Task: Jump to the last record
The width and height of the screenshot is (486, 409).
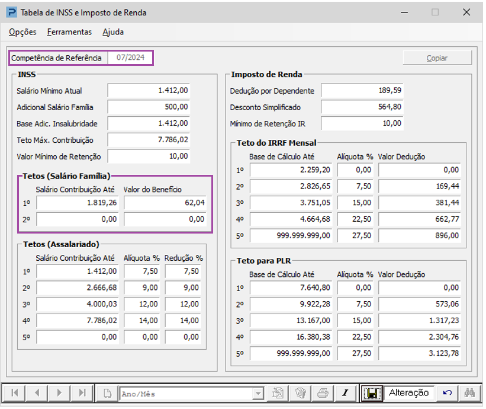Action: coord(82,393)
